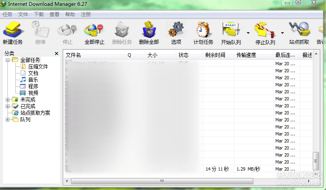Open 计划任务 alarm clock icon

(203, 30)
